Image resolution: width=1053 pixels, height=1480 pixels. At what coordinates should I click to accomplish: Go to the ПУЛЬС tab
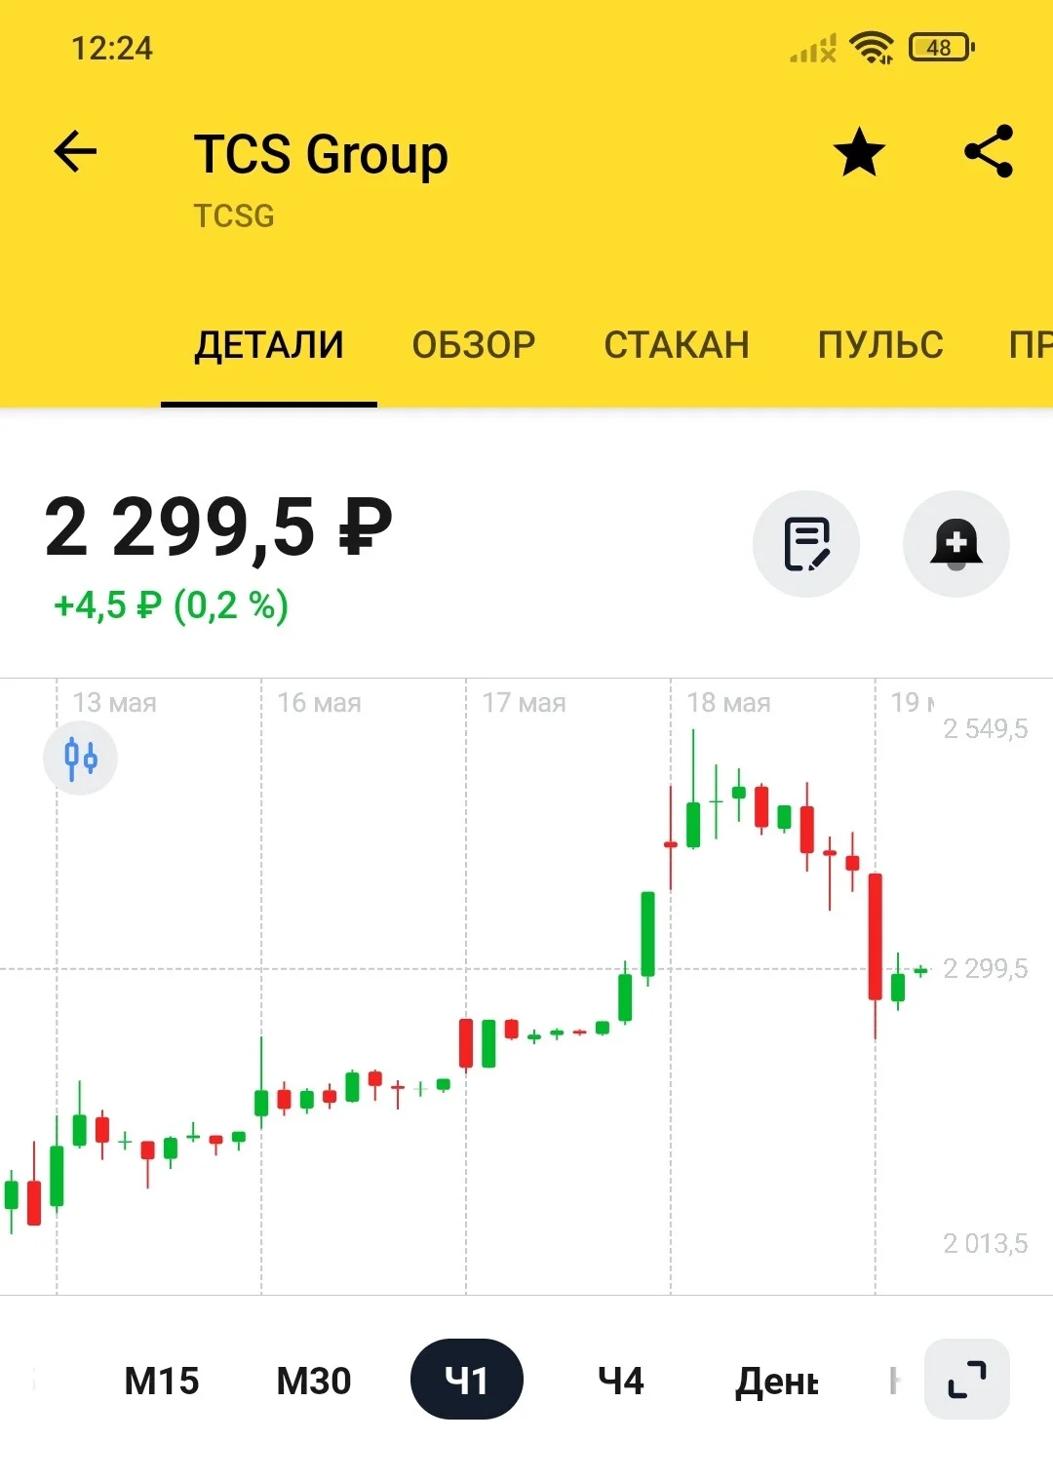(880, 345)
